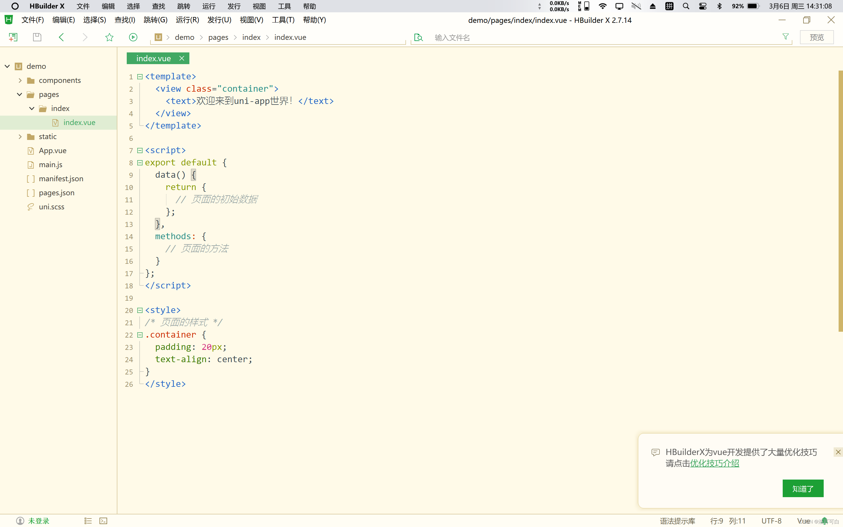Open the 优化技巧介绍 link
843x527 pixels.
(x=715, y=463)
